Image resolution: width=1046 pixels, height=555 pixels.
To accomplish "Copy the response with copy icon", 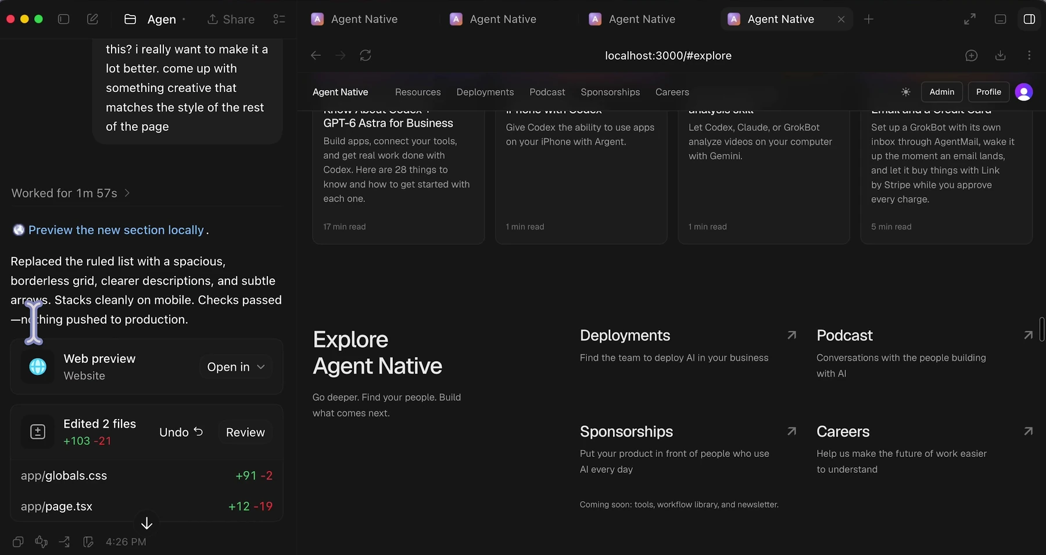I will click(x=18, y=542).
